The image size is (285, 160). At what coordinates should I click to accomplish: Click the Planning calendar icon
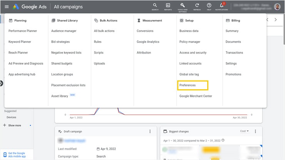pos(10,20)
